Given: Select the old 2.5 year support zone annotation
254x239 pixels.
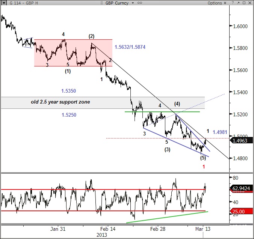Looking at the screenshot, I should 60,102.
